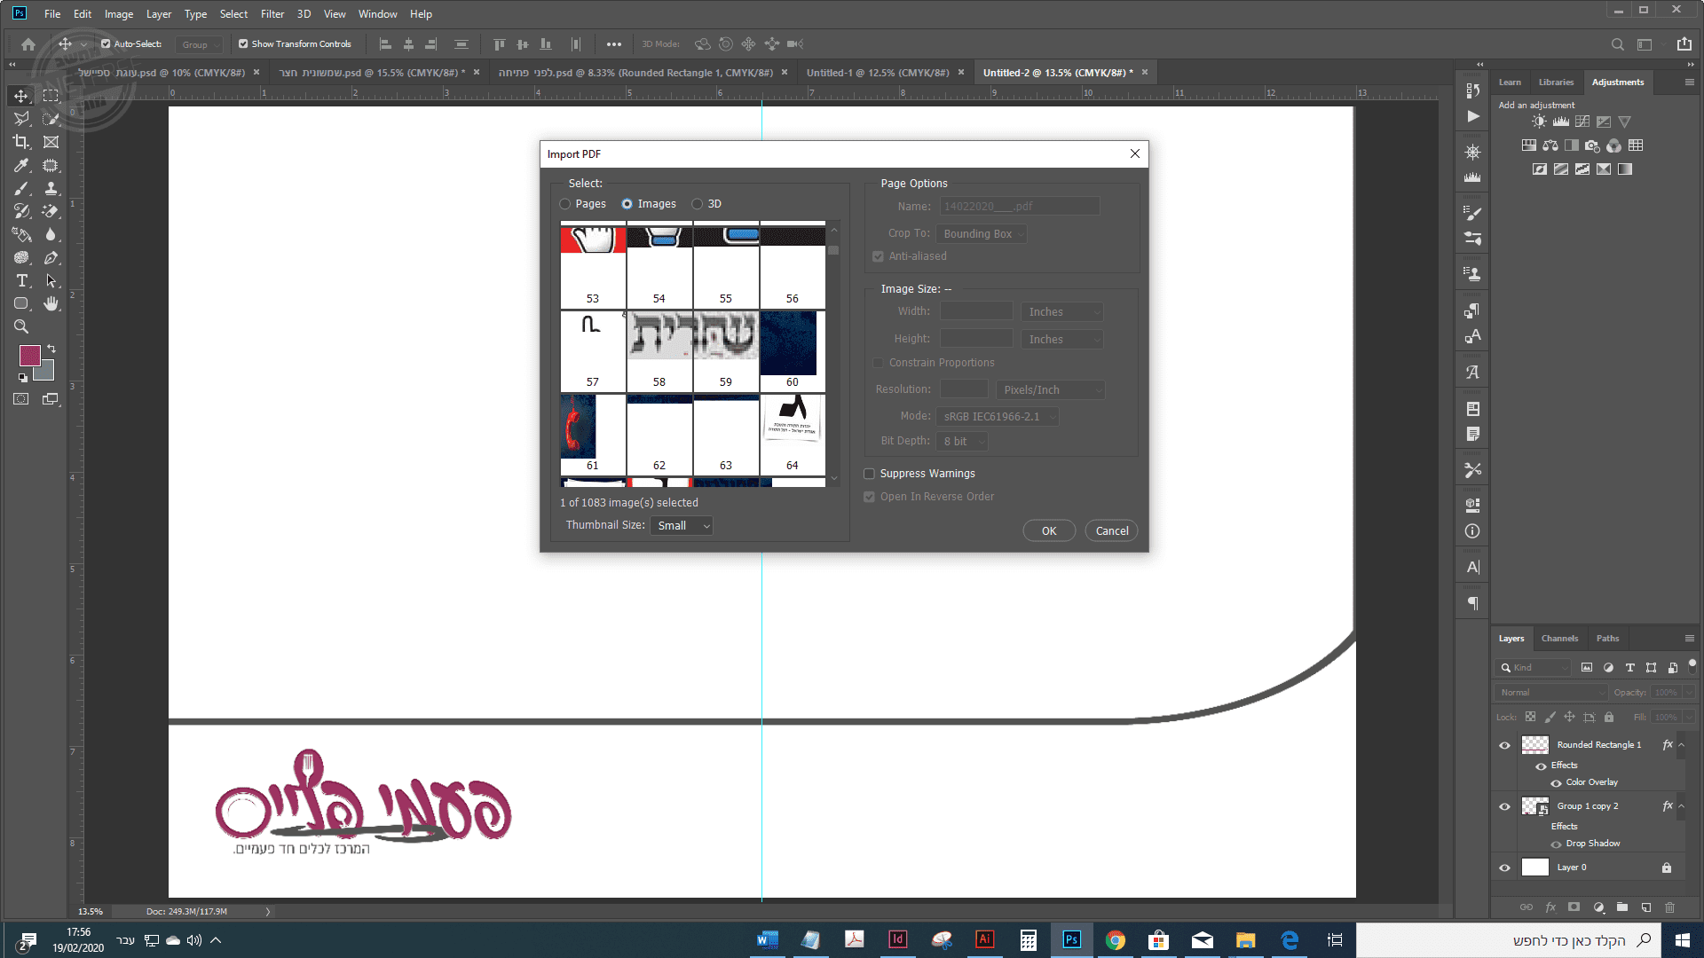Open the Filter menu
Screen dimensions: 1704x958
pyautogui.click(x=272, y=14)
